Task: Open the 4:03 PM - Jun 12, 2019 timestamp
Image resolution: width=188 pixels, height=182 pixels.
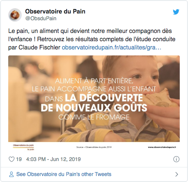Action: [54, 159]
